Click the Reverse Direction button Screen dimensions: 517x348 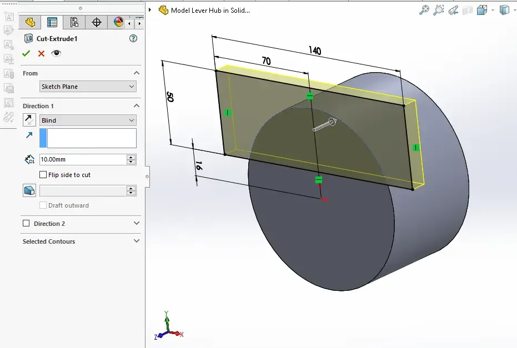pos(29,120)
